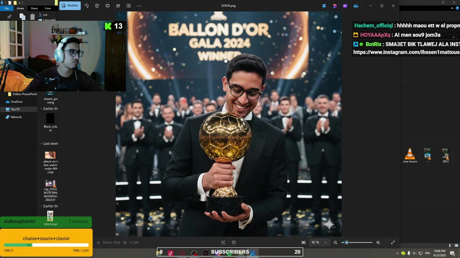This screenshot has height=258, width=460.
Task: Click the Hachem_officiql username in chat
Action: [x=373, y=26]
